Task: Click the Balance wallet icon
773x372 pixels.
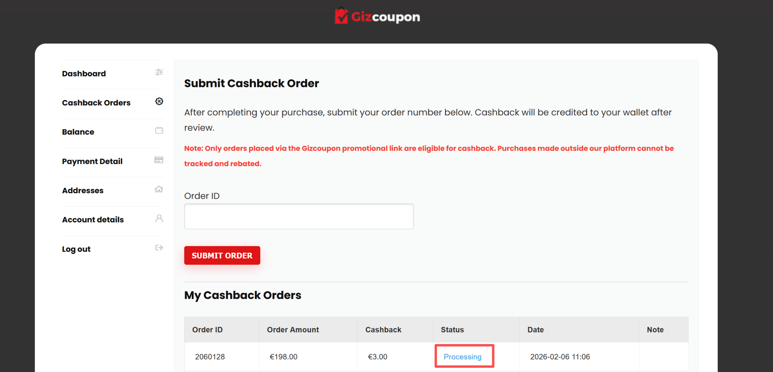Action: tap(159, 130)
